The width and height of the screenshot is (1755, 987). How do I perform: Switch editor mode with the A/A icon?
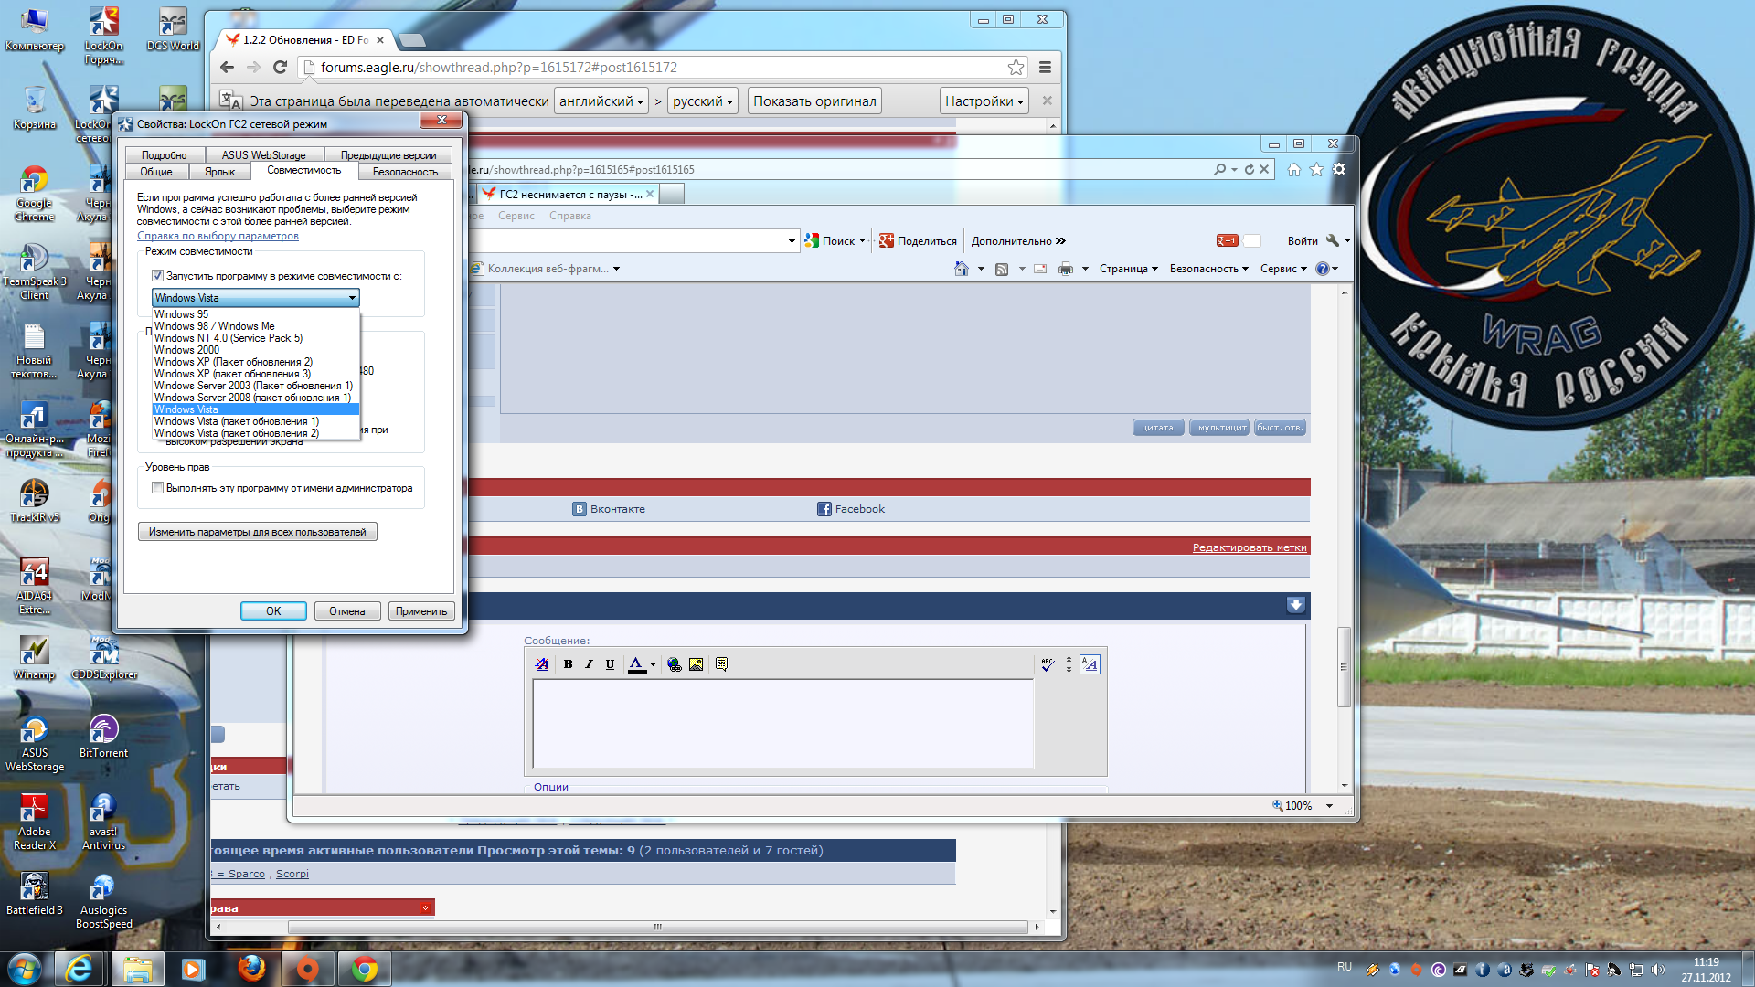1090,664
